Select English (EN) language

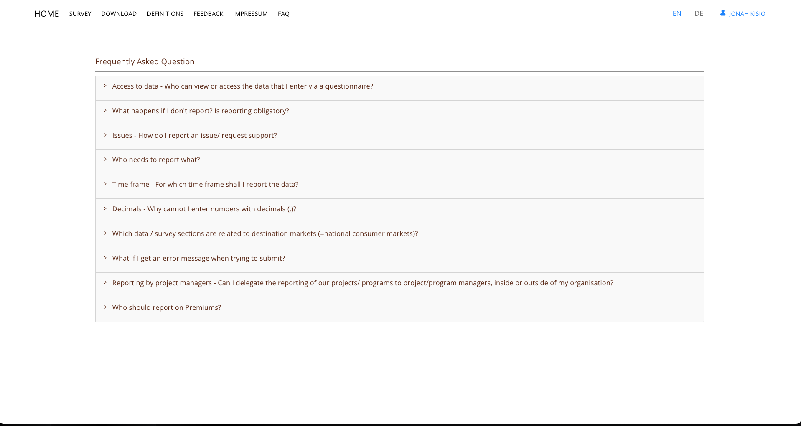677,14
